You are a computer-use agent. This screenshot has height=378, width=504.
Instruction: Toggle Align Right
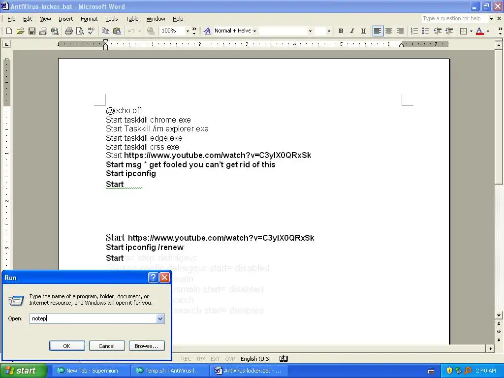tap(400, 31)
